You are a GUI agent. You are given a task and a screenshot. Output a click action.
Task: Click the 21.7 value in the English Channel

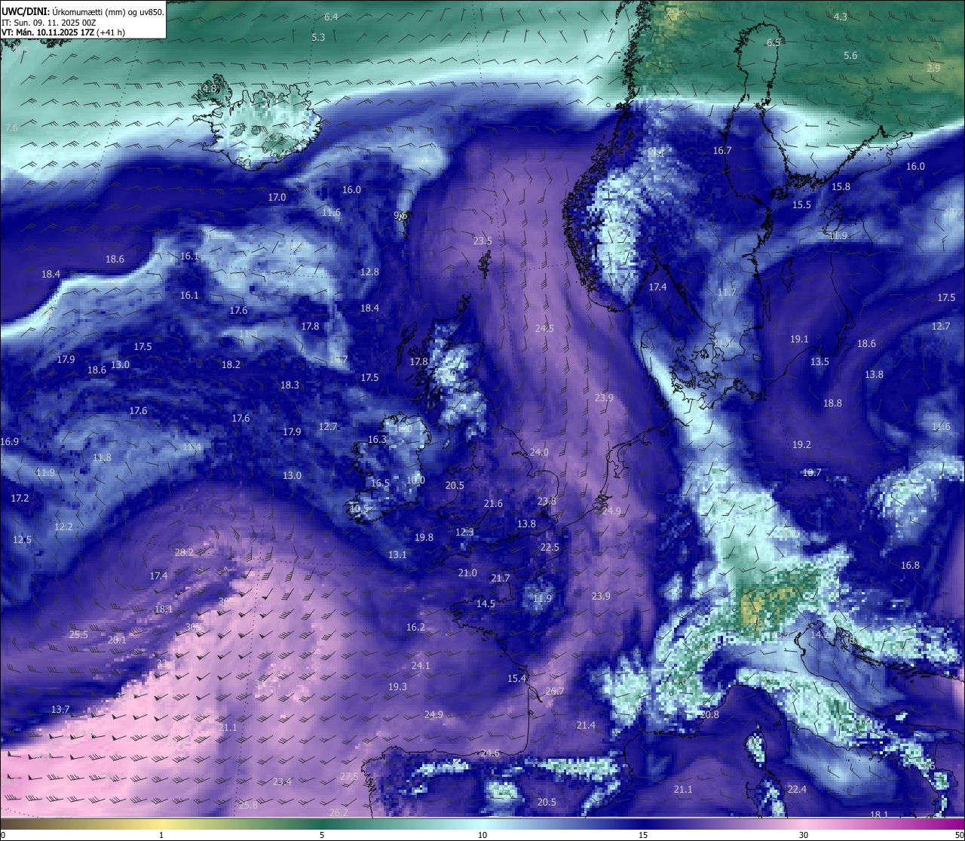point(500,578)
